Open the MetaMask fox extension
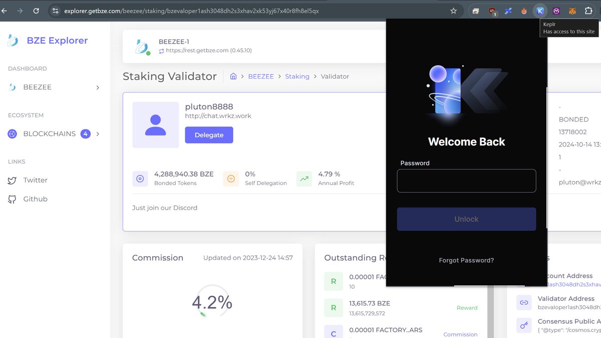 pos(572,10)
